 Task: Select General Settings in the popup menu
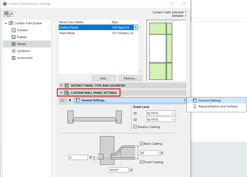click(210, 100)
